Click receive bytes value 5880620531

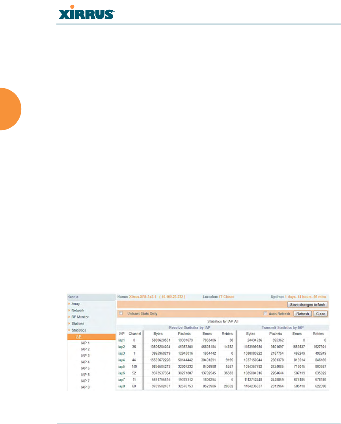(161, 340)
